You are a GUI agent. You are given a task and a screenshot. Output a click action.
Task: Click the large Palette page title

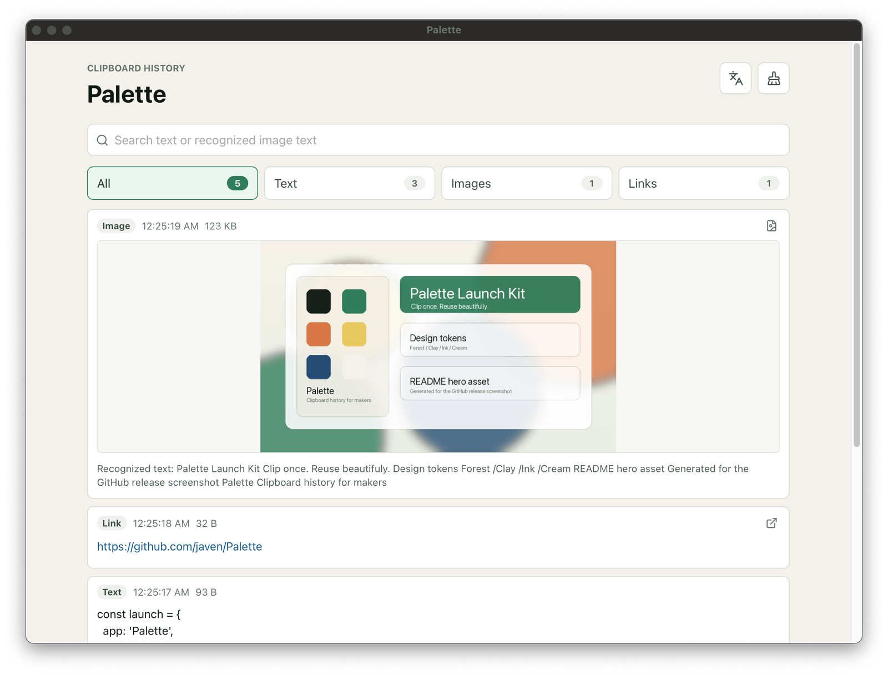coord(127,94)
